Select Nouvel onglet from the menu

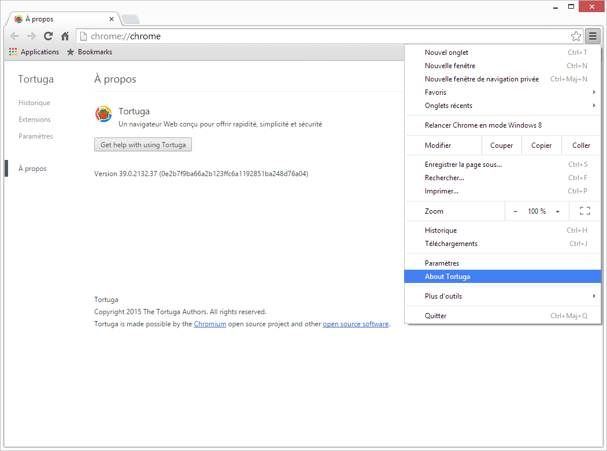502,52
